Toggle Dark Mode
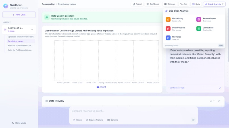Viewport: 229px width, 128px height. (x=19, y=123)
